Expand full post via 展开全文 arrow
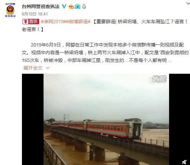Viewport: 190px width, 165px height. 48,68
